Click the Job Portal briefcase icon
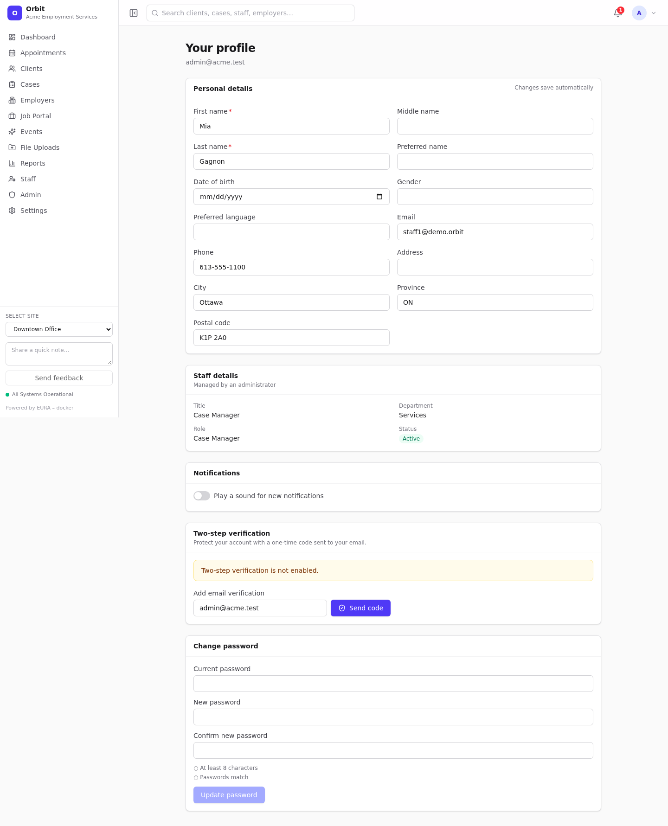This screenshot has width=668, height=826. point(12,116)
